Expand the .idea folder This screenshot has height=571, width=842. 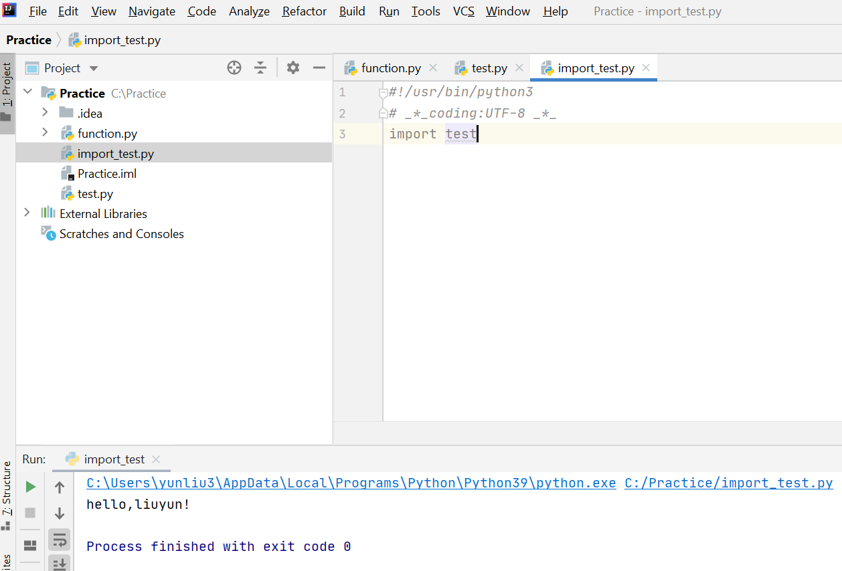(45, 112)
